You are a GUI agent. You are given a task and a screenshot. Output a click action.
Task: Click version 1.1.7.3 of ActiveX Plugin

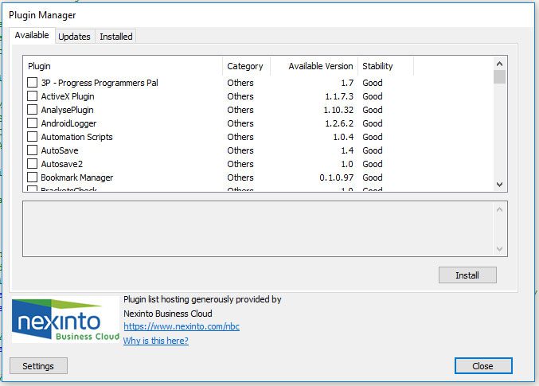(339, 96)
